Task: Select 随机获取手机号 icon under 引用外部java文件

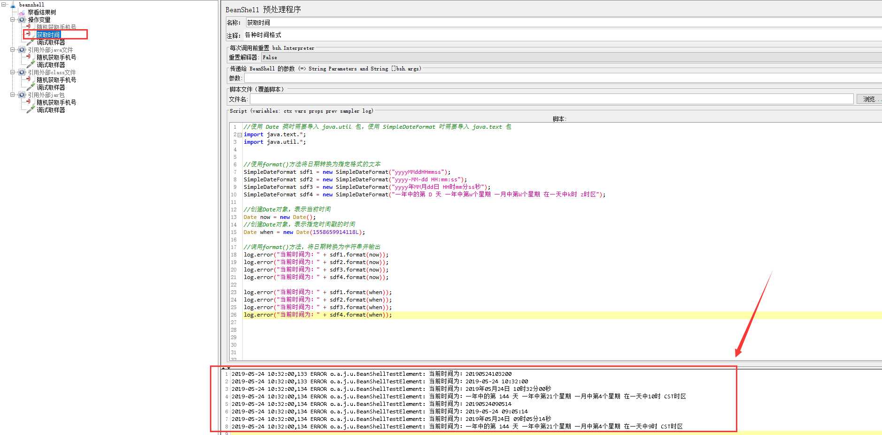Action: (x=30, y=57)
